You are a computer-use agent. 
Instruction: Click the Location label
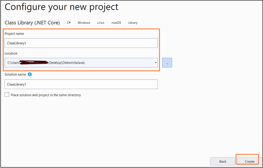click(x=11, y=54)
